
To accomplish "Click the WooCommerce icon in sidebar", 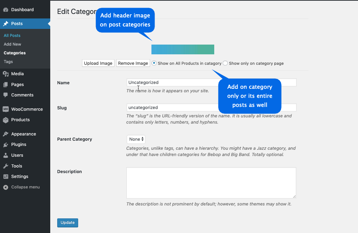I will point(6,109).
